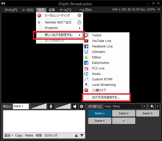
Task: Click the Local Streaming pin icon
Action: tap(86, 85)
